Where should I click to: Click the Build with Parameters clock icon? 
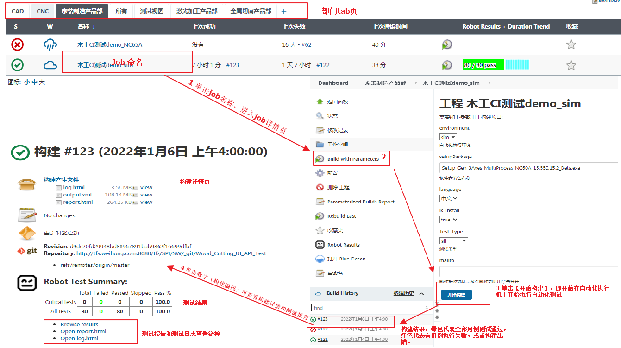pyautogui.click(x=320, y=159)
